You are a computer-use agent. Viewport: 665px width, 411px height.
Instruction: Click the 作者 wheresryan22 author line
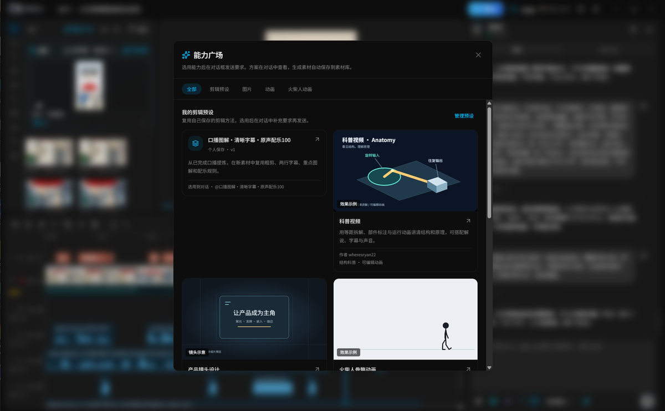[357, 255]
